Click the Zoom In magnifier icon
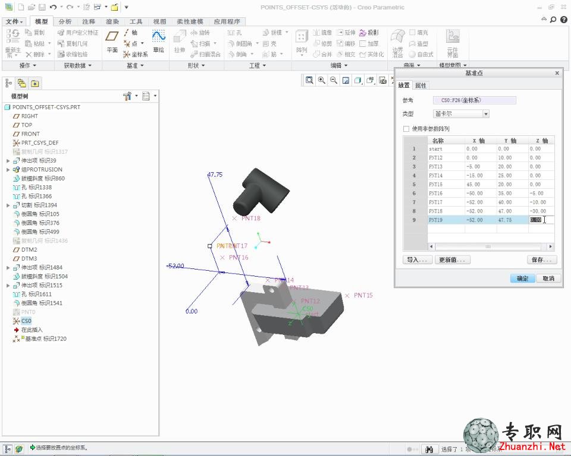 tap(322, 80)
